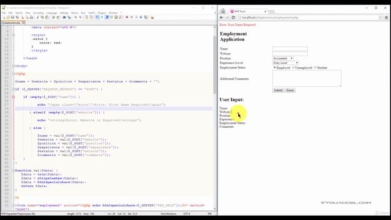
Task: Go back in the browser
Action: tap(221, 18)
